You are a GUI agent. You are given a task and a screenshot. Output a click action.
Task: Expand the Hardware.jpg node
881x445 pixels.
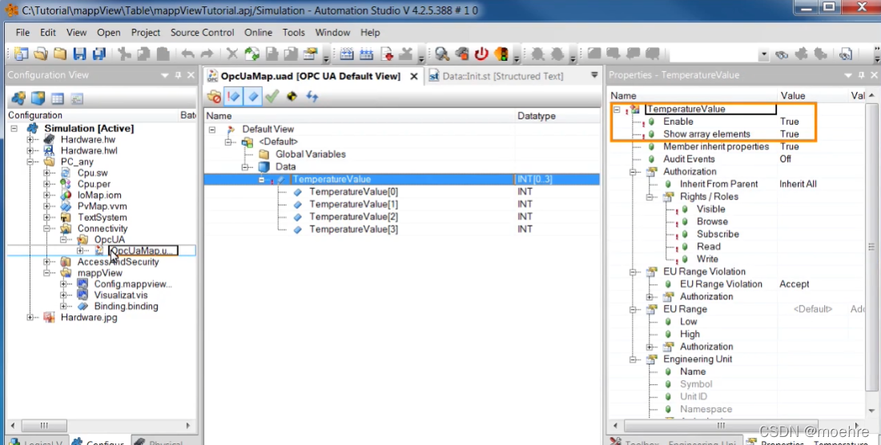click(30, 318)
